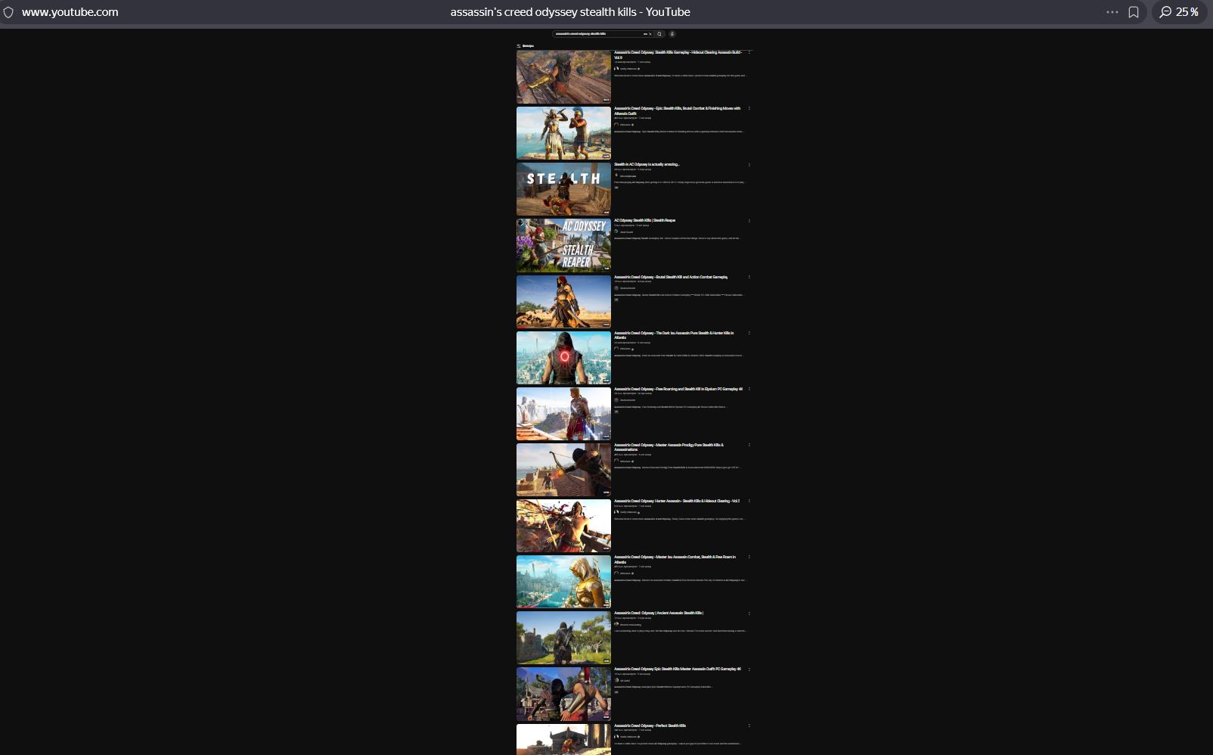Open more options for Brutal Stealth Kill video
The image size is (1213, 755).
[749, 277]
